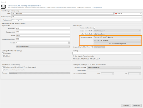This screenshot has height=108, width=143.
Task: Click the Name input field
Action: click(x=63, y=13)
